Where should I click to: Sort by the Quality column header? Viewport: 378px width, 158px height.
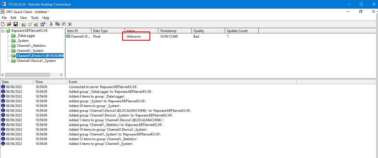[x=208, y=31]
